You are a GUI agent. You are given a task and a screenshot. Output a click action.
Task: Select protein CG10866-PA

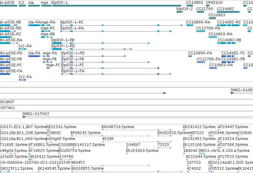click(200, 53)
